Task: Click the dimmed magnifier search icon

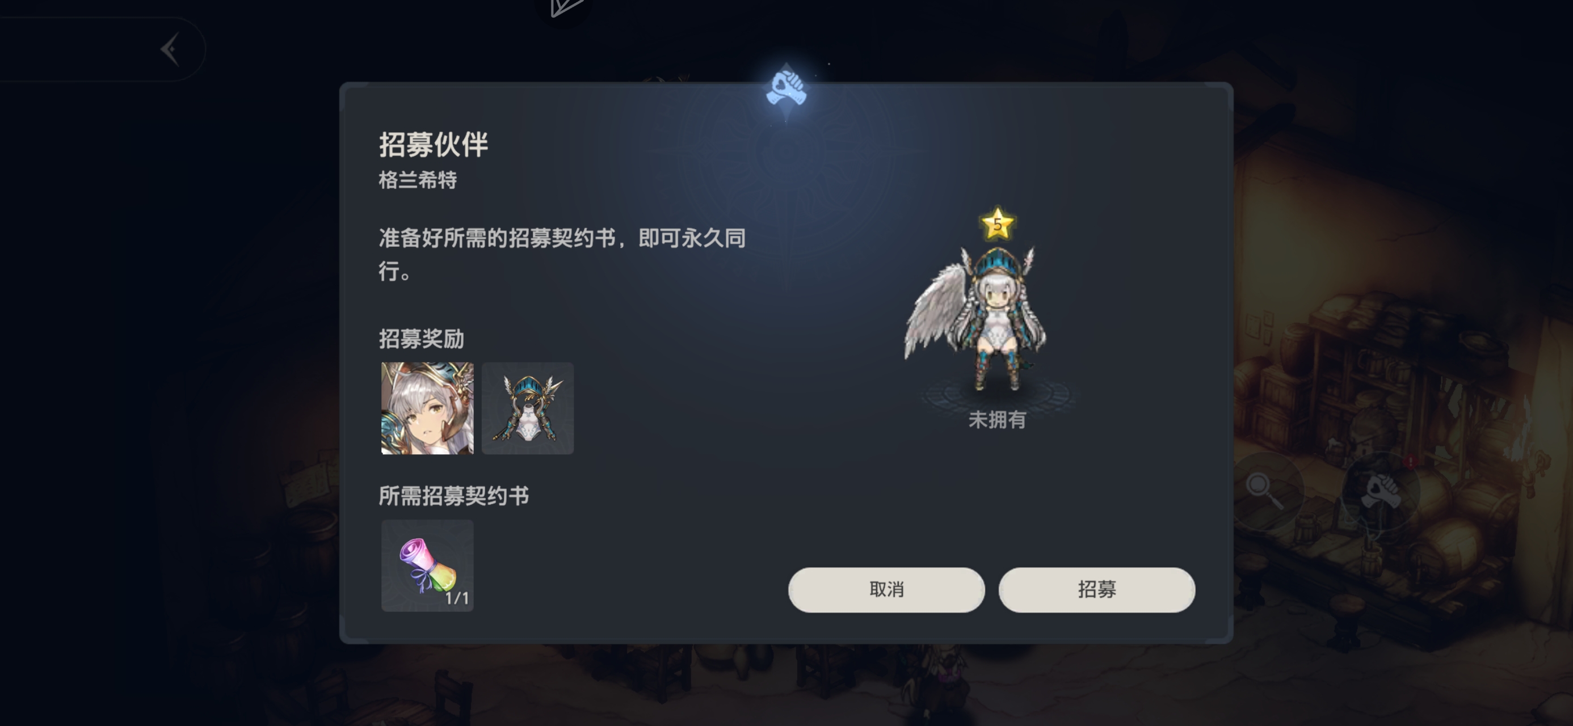Action: (x=1265, y=489)
